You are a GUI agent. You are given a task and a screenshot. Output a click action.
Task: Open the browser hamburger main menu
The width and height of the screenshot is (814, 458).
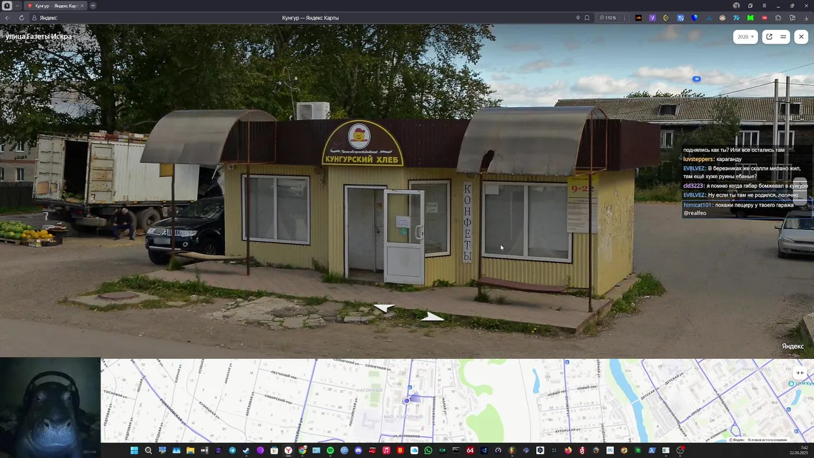(764, 6)
